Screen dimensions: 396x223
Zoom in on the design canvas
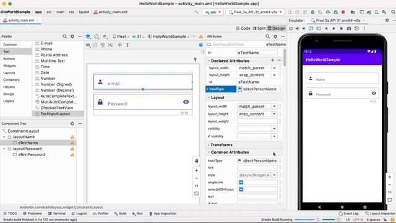tap(197, 171)
